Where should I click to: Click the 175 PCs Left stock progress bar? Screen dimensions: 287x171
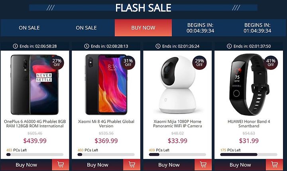click(249, 155)
